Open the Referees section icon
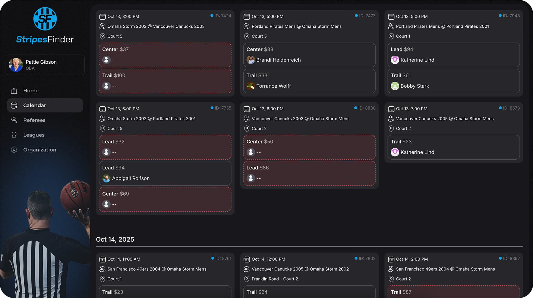This screenshot has width=533, height=298. click(14, 120)
